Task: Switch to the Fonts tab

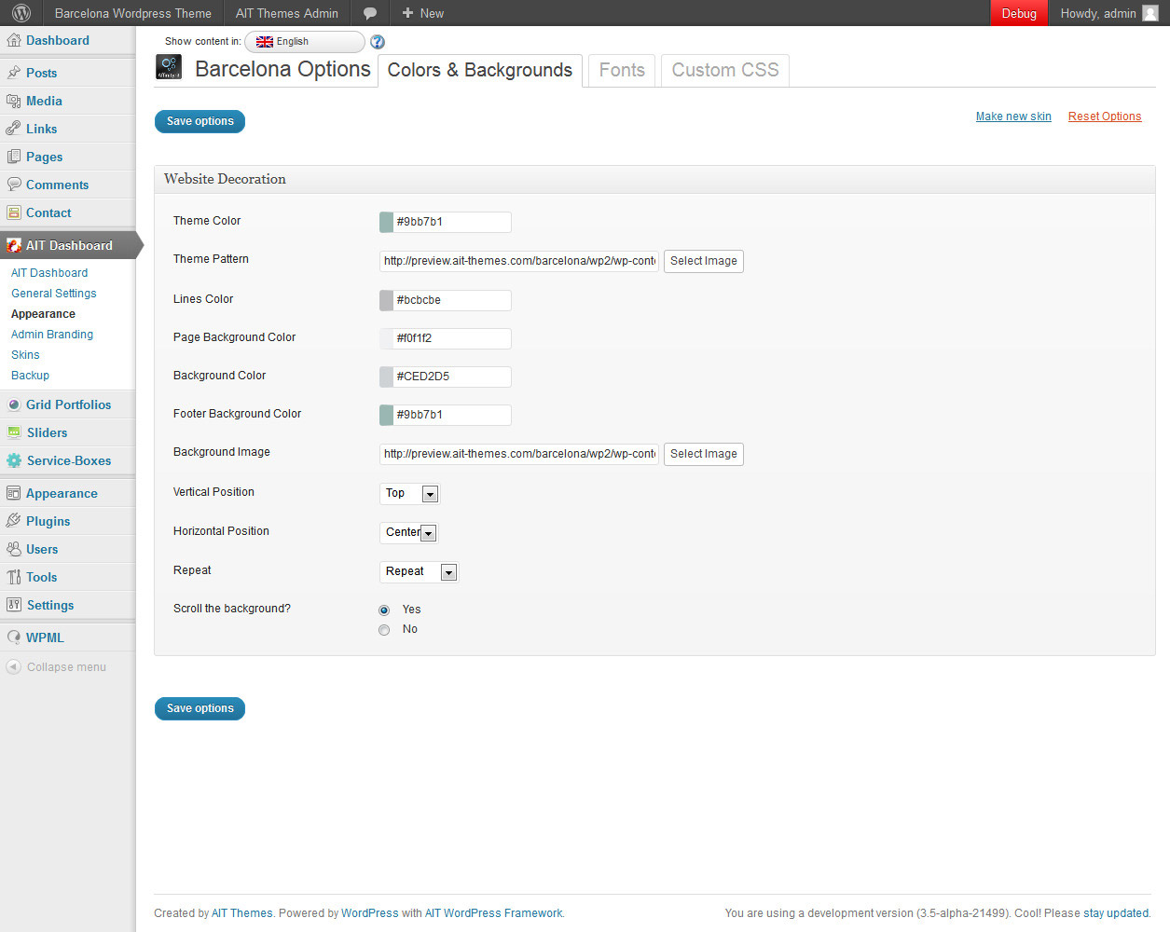Action: pyautogui.click(x=622, y=71)
